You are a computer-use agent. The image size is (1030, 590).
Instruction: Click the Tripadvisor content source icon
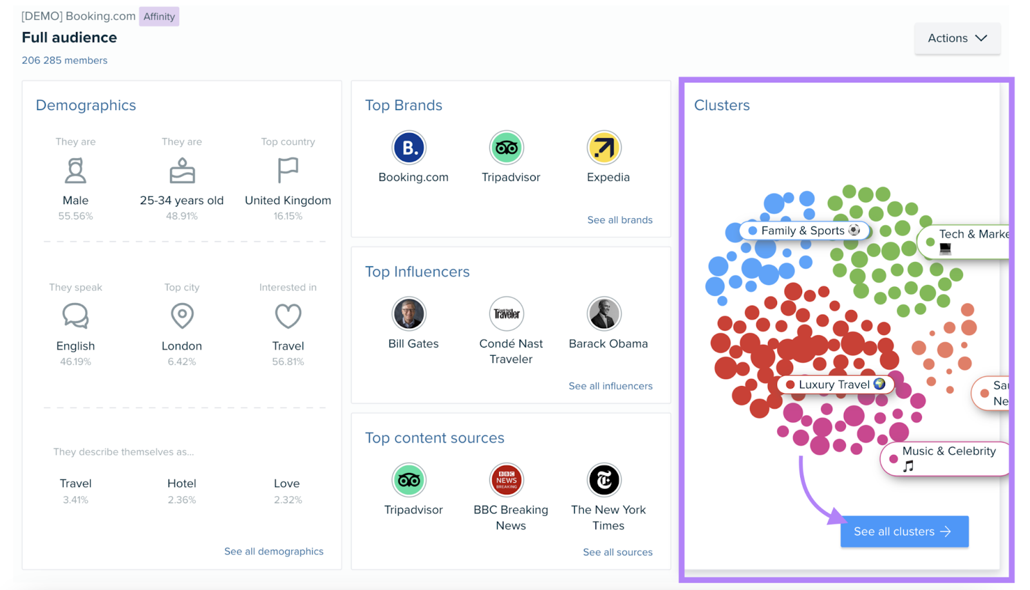click(410, 480)
